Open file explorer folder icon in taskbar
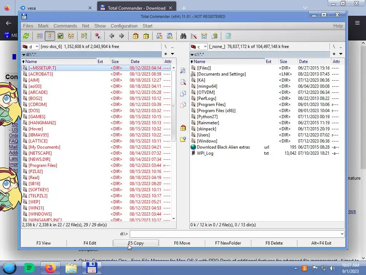Viewport: 366px width, 275px height. coord(71,268)
